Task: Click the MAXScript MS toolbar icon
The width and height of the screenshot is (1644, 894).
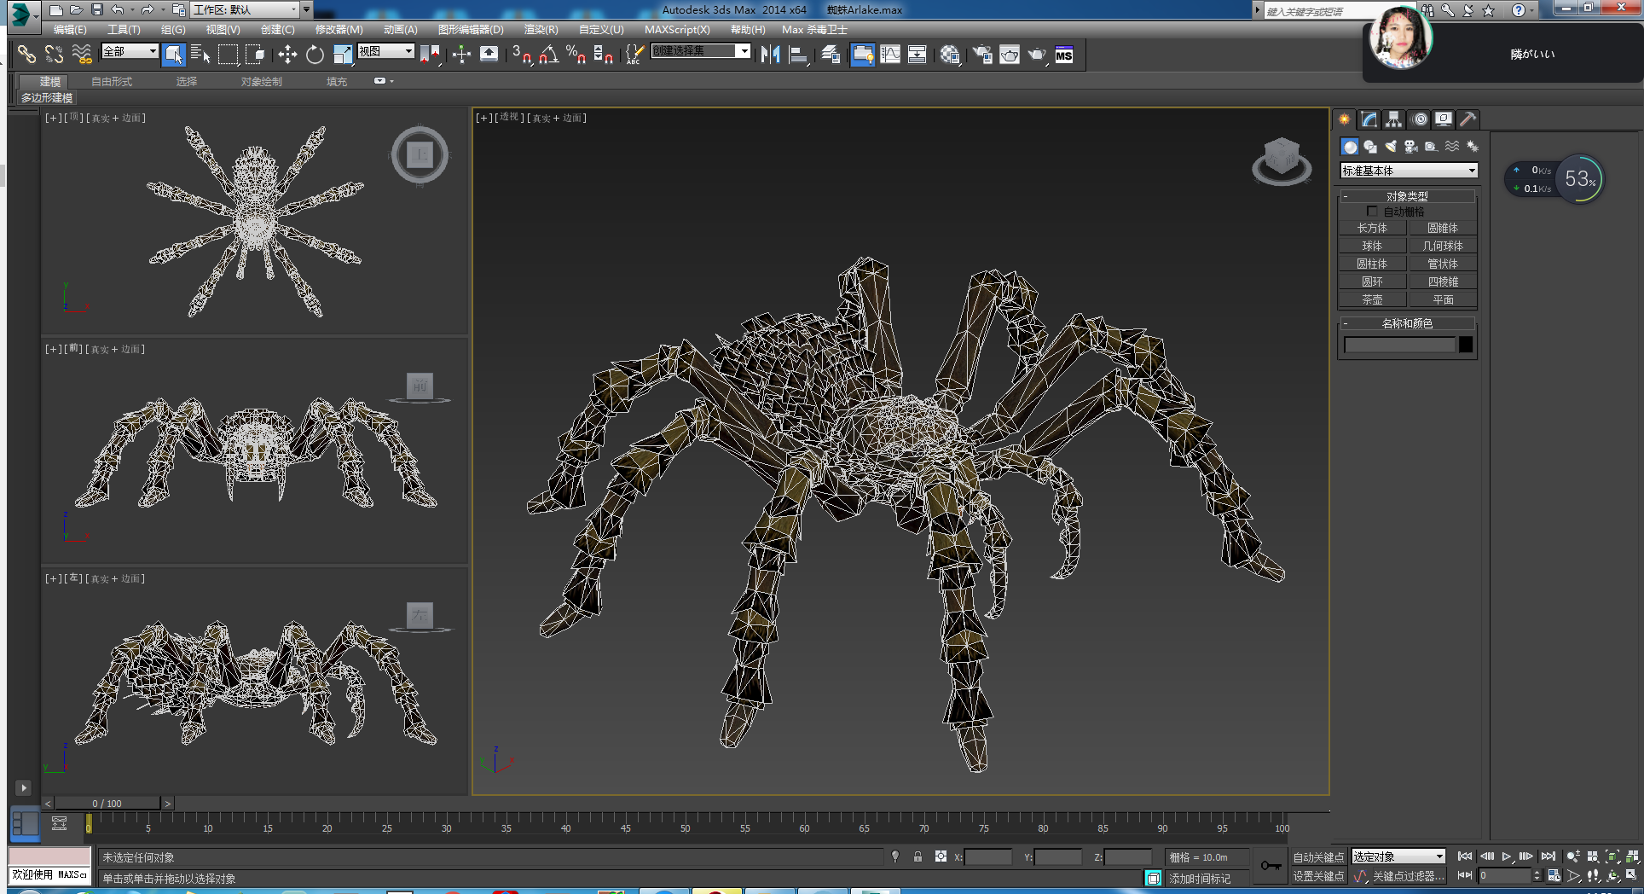Action: click(x=1064, y=55)
